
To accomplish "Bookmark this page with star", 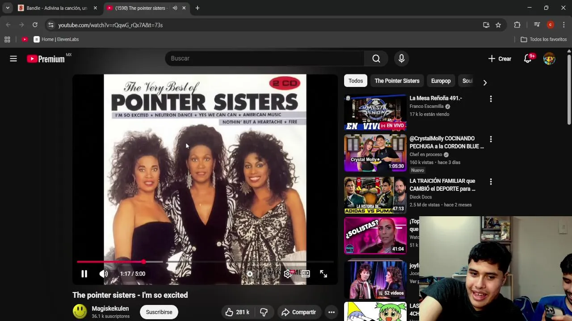I will click(x=498, y=25).
